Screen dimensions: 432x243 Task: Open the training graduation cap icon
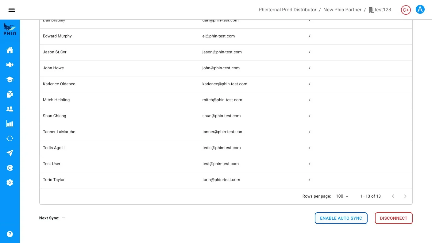pyautogui.click(x=10, y=79)
